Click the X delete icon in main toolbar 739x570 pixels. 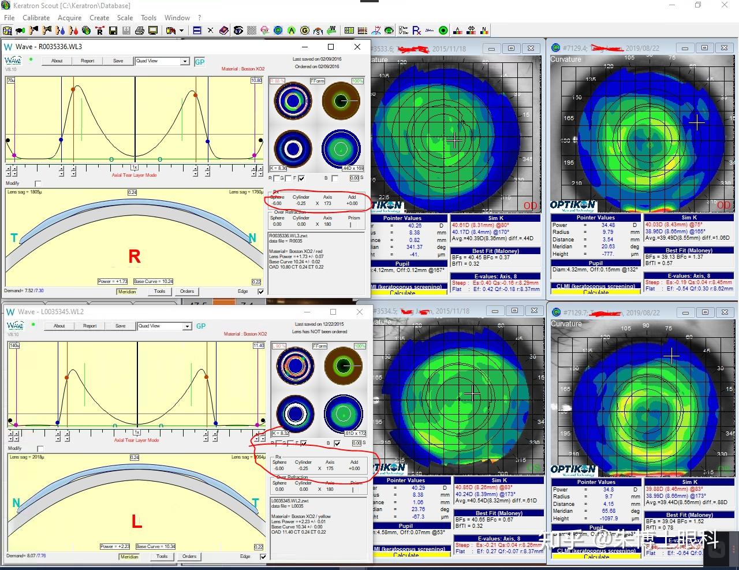[x=210, y=31]
